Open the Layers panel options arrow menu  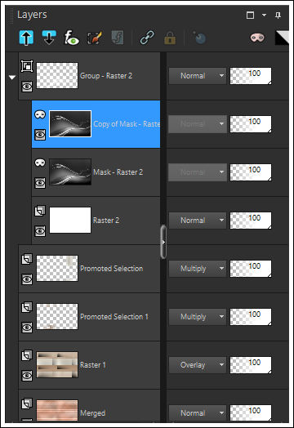[x=264, y=15]
